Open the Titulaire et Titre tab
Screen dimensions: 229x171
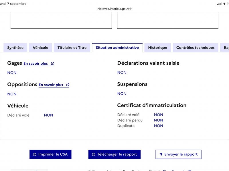point(72,48)
